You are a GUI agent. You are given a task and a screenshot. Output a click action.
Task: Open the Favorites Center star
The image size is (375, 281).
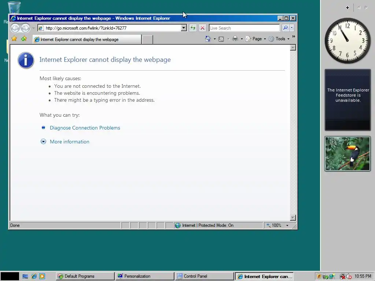[x=14, y=38]
